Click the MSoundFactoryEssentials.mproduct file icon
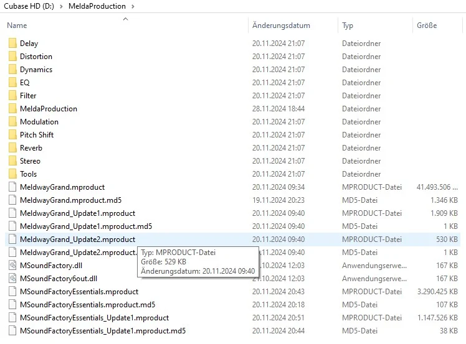Screen dimensions: 466x344 pyautogui.click(x=12, y=292)
